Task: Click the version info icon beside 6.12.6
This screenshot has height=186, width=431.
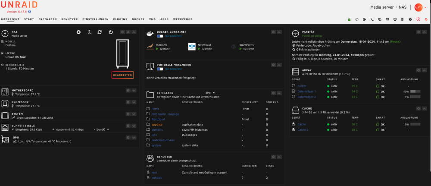Action: [x=29, y=12]
